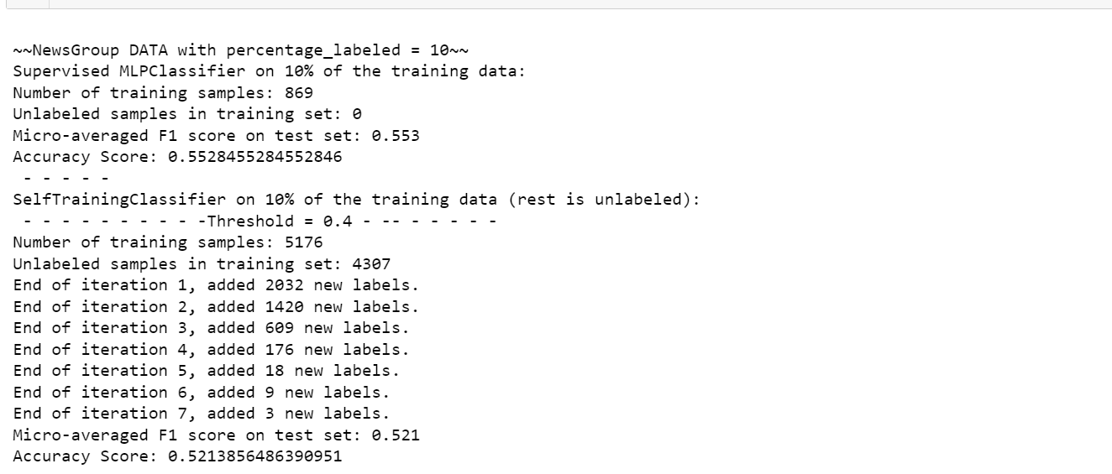This screenshot has height=474, width=1112.
Task: Click the F1 score 0.521 line
Action: 216,435
